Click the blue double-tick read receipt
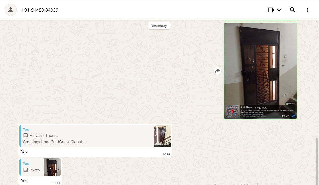 pyautogui.click(x=293, y=116)
